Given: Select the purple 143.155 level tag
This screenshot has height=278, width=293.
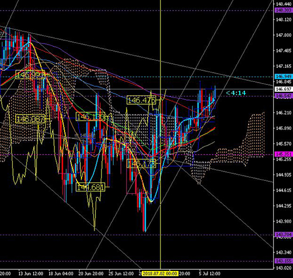Looking at the screenshot, I should click(x=284, y=261).
